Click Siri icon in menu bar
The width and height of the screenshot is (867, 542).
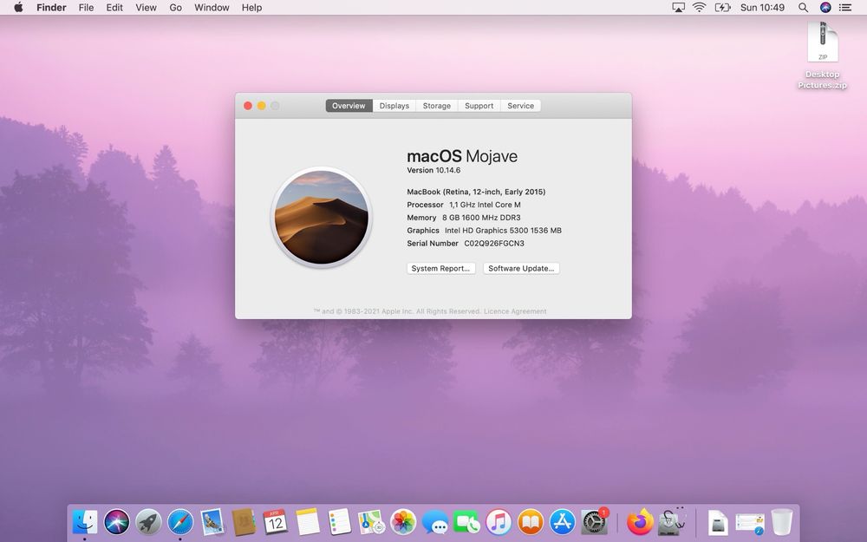point(825,7)
